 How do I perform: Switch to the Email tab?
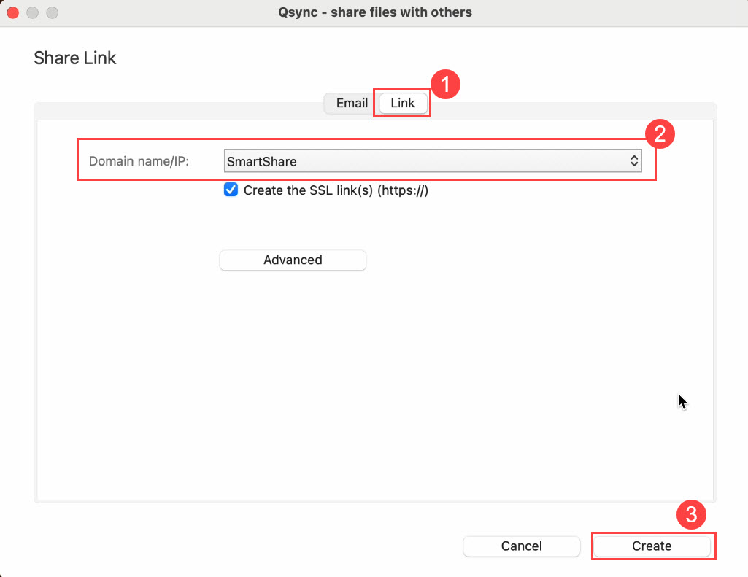[x=351, y=103]
